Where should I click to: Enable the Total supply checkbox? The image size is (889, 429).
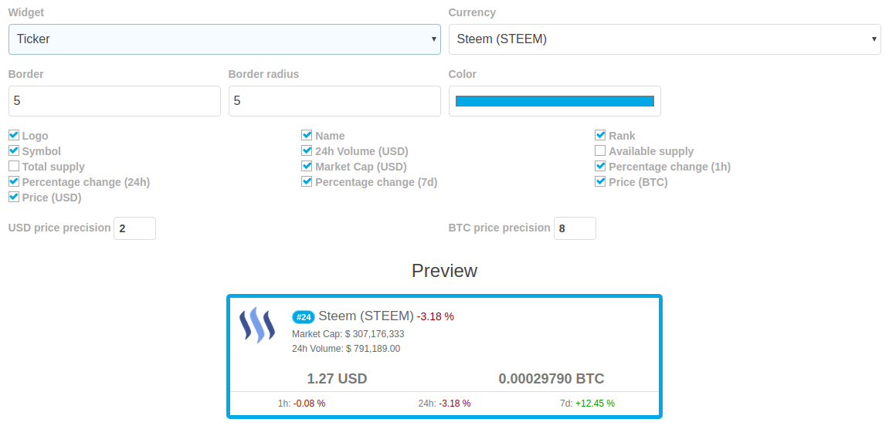tap(14, 167)
